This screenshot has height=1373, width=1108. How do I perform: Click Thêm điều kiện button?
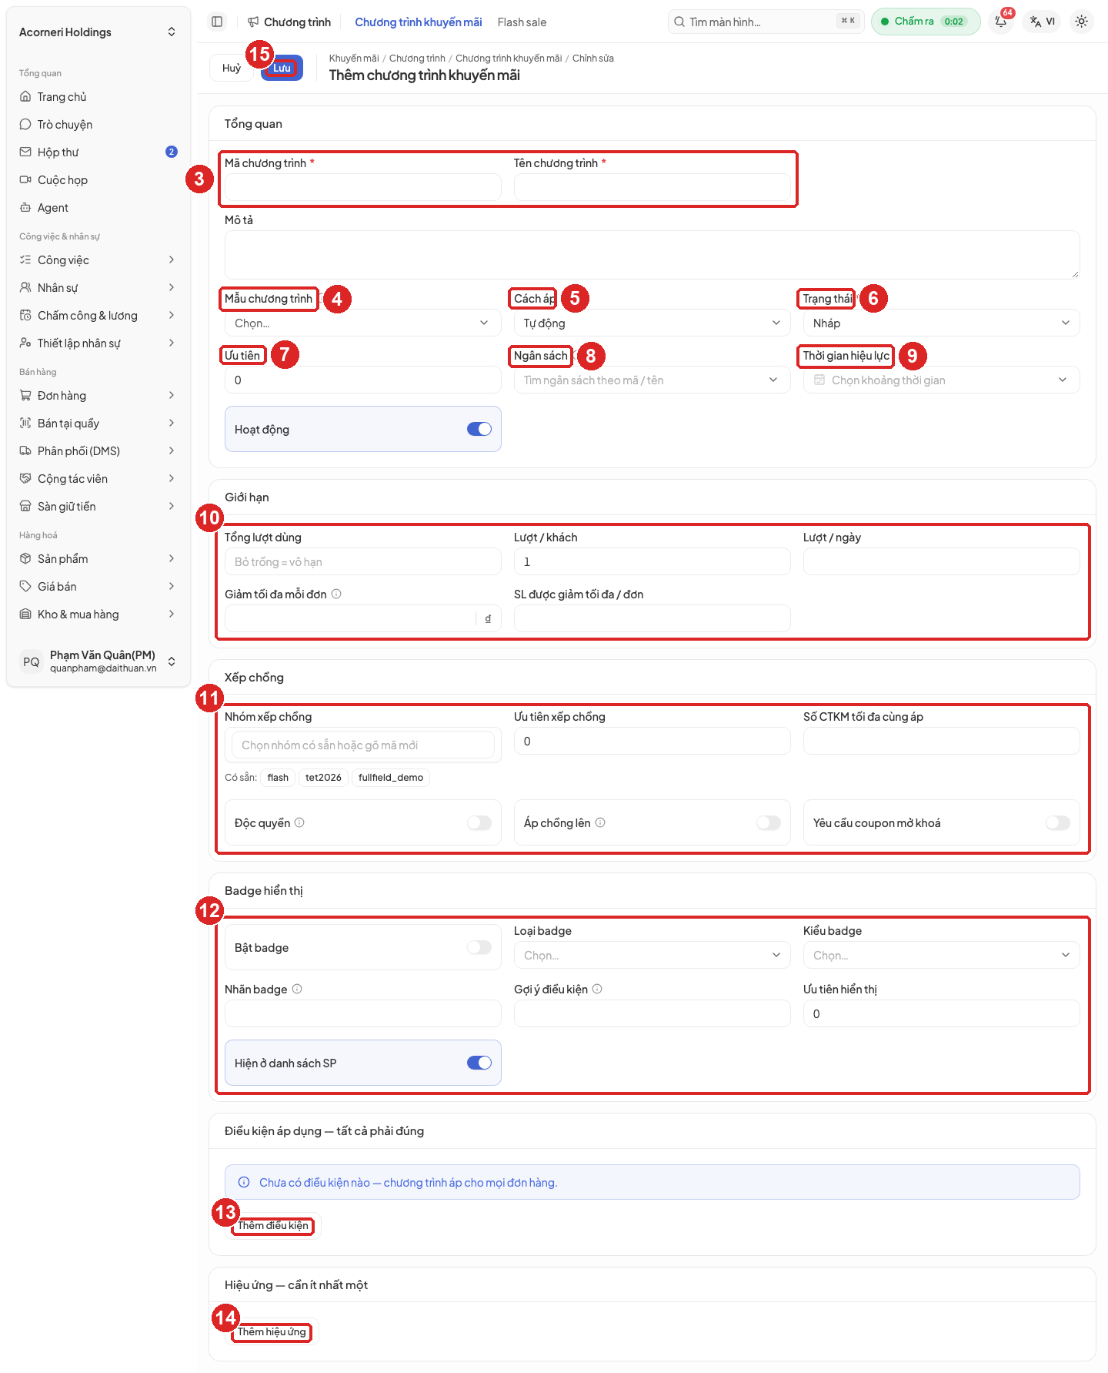(x=273, y=1225)
